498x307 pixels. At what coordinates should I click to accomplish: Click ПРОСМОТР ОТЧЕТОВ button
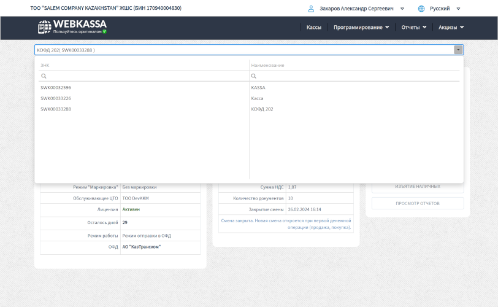coord(418,203)
